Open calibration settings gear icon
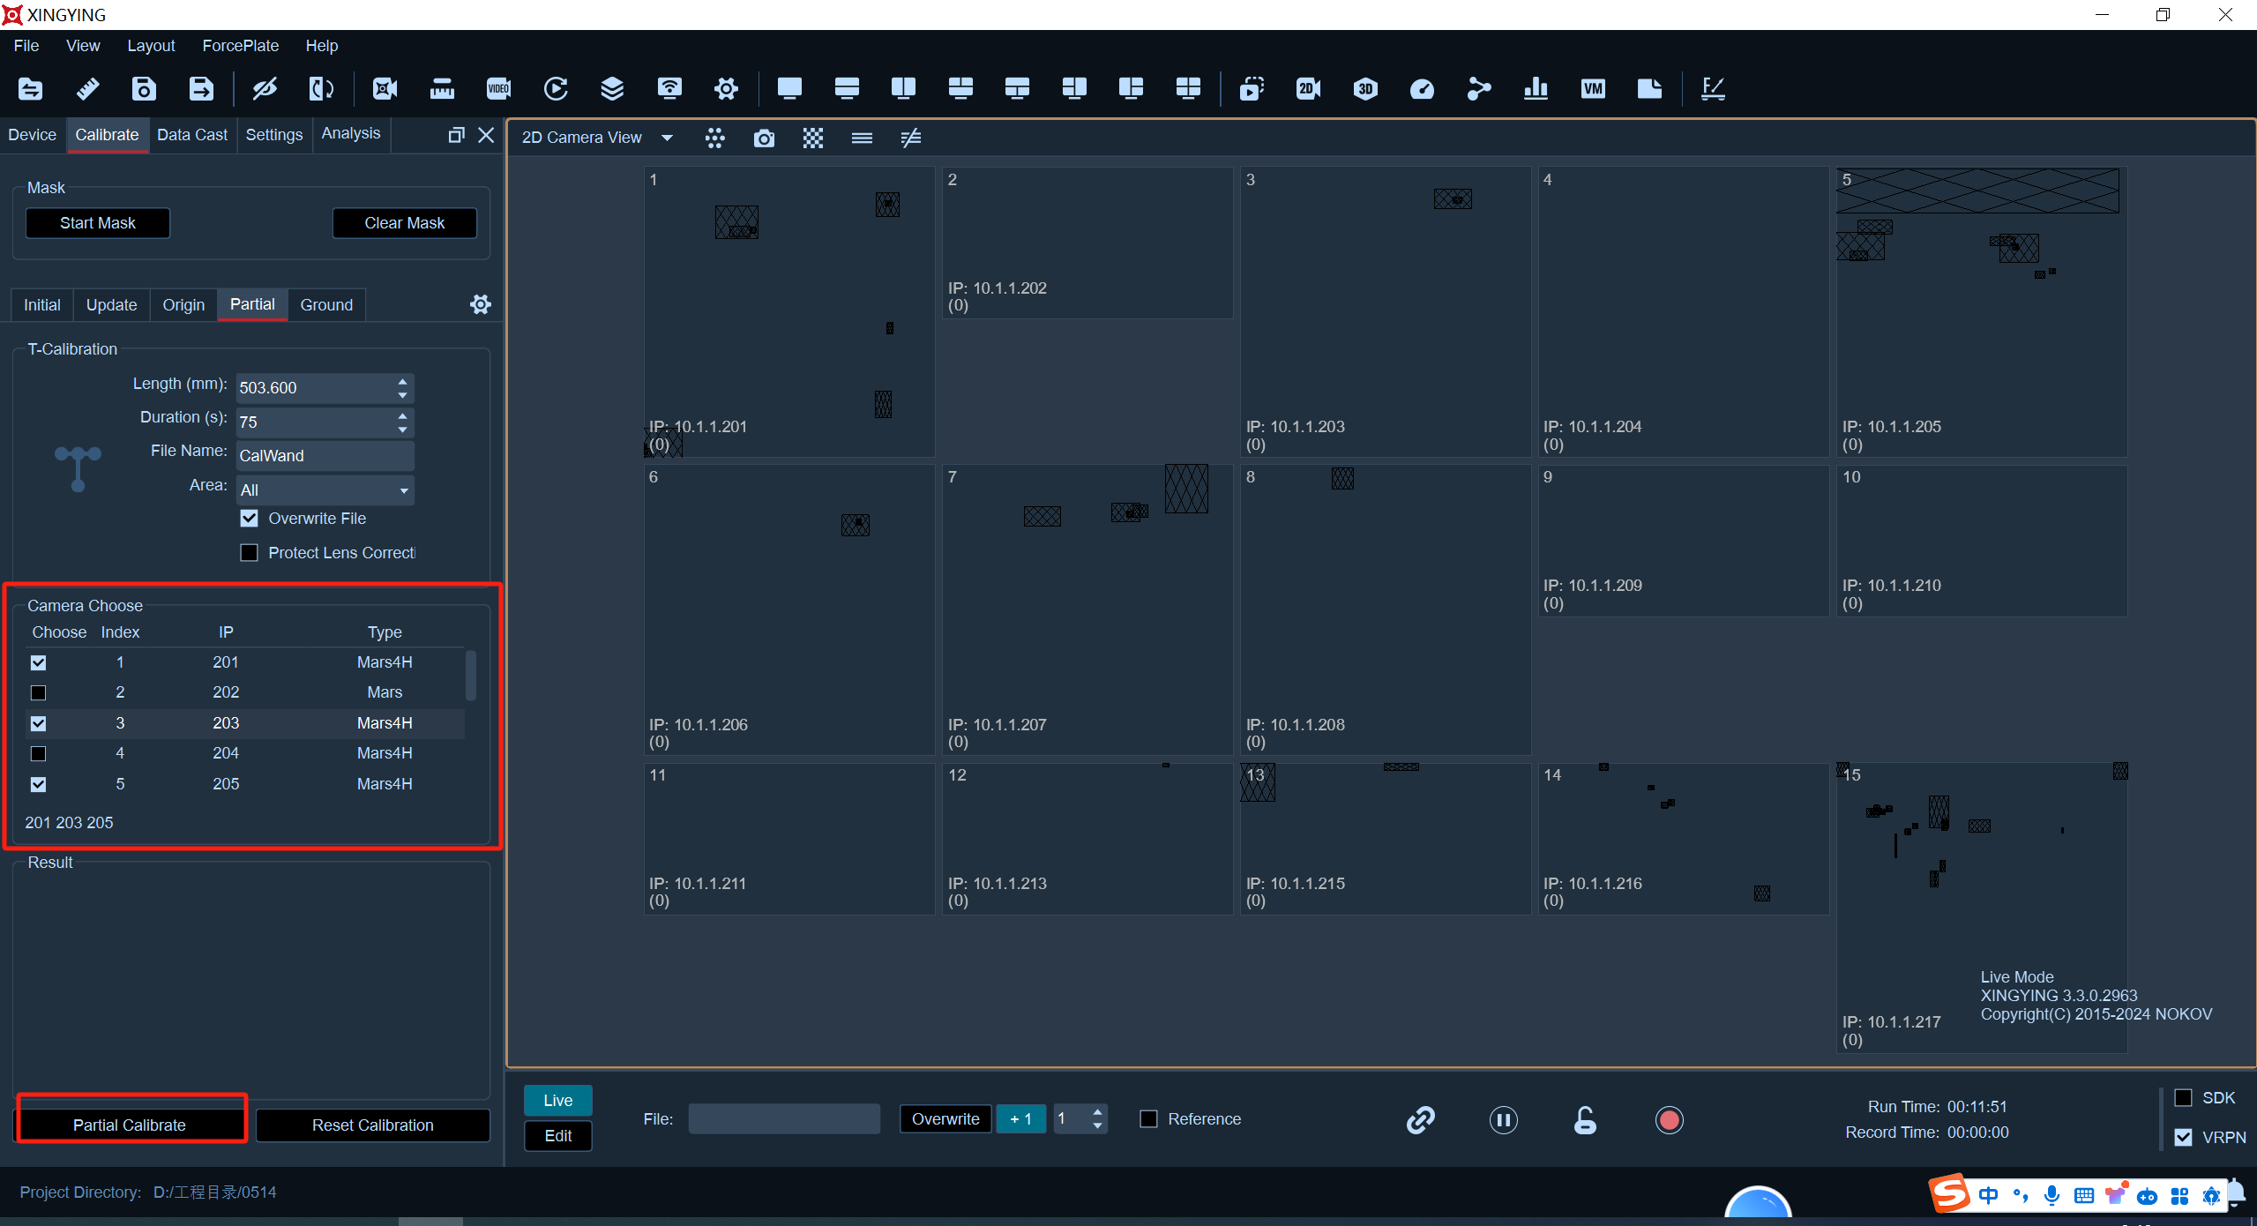Viewport: 2257px width, 1226px height. [x=481, y=304]
